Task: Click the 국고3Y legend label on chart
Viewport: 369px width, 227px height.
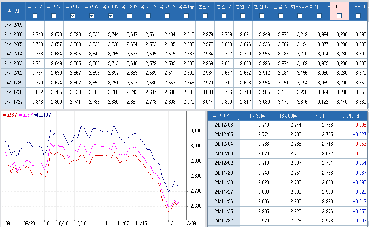Action: (9, 115)
